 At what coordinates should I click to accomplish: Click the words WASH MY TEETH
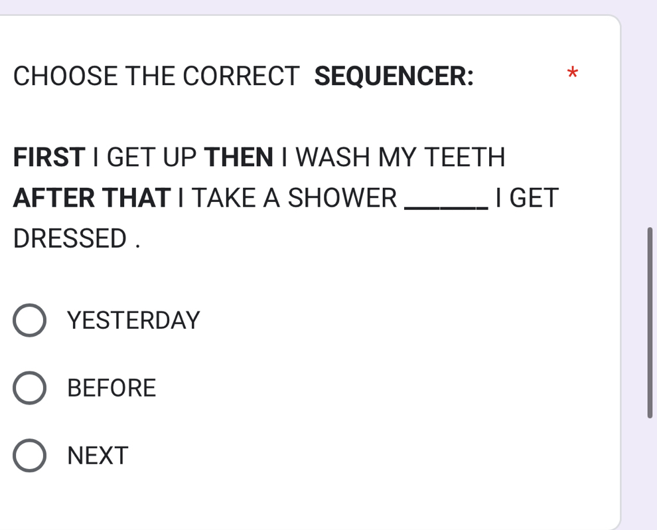tap(400, 158)
